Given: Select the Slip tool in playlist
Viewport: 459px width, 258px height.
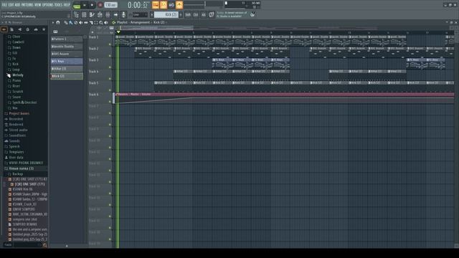Looking at the screenshot, I should 86,22.
